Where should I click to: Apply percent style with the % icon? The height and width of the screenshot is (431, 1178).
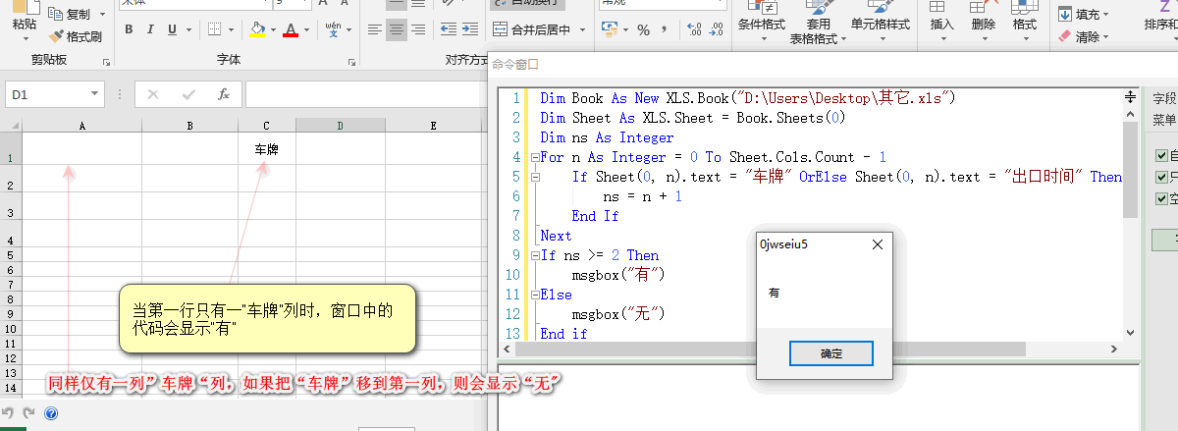tap(643, 30)
